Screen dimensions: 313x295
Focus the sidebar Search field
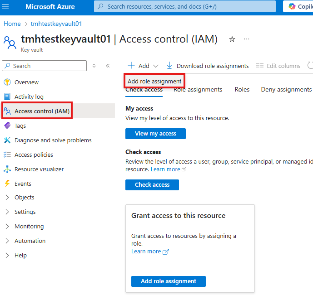45,66
